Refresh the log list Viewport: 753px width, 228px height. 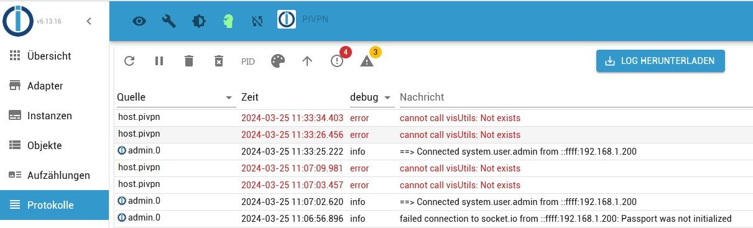129,61
